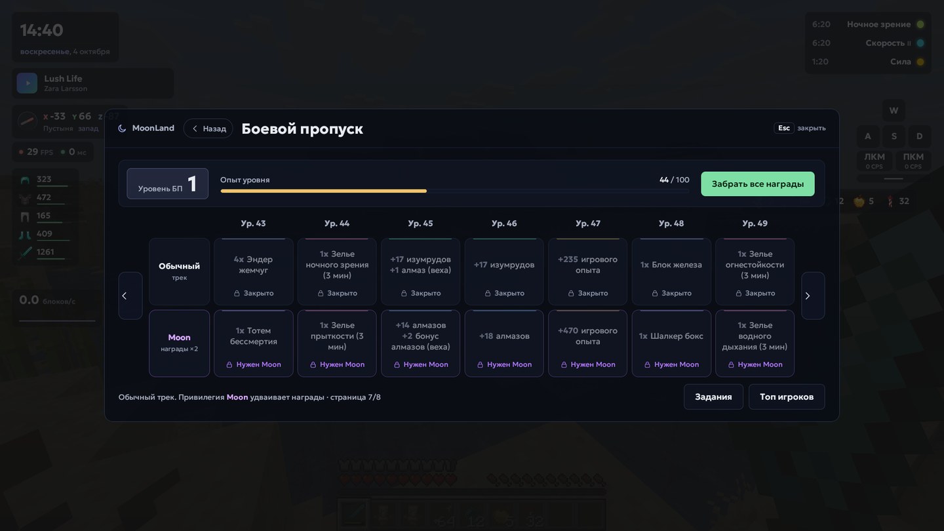Screen dimensions: 944x531
Task: Select the +470 игрового опыта reward card
Action: pyautogui.click(x=587, y=344)
